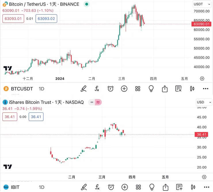Open layout grid on IBIT toolbar
The image size is (213, 192).
(138, 187)
